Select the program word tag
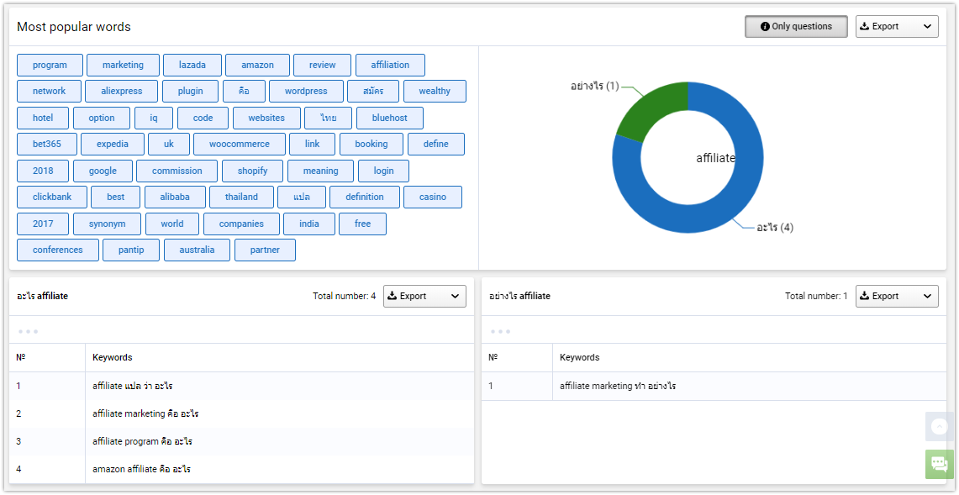 [50, 65]
